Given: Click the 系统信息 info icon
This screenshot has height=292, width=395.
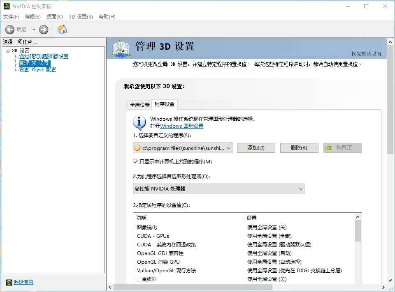Looking at the screenshot, I should point(9,282).
